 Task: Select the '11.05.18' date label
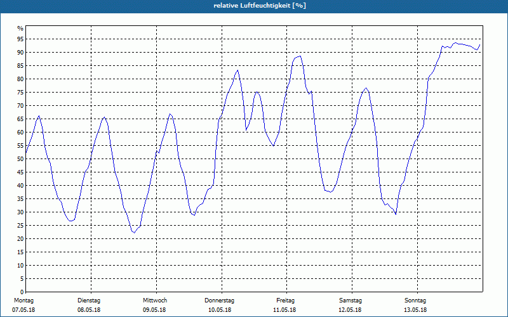(x=284, y=310)
